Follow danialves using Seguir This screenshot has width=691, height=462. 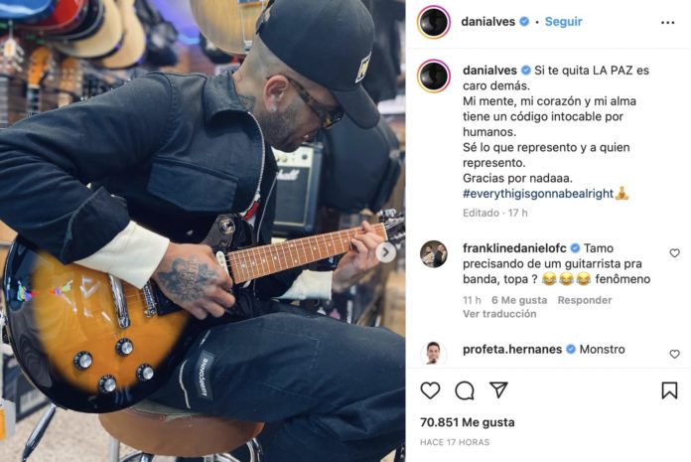563,22
